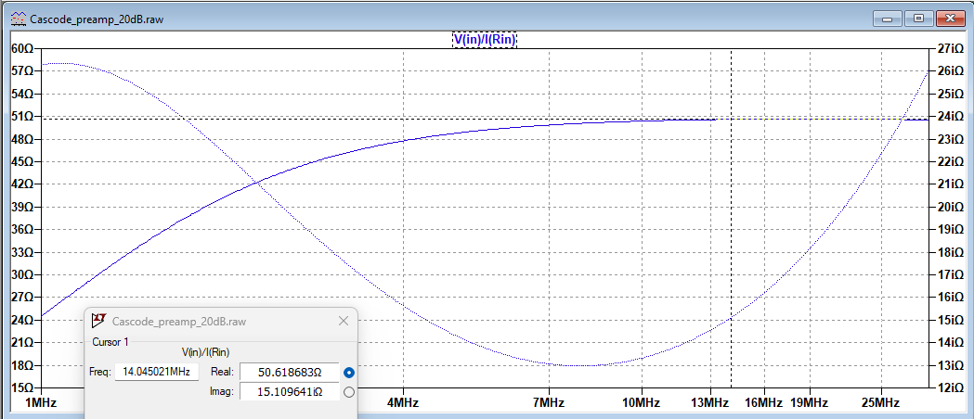Click the waveform icon in plot window title
This screenshot has width=974, height=419.
click(x=19, y=19)
